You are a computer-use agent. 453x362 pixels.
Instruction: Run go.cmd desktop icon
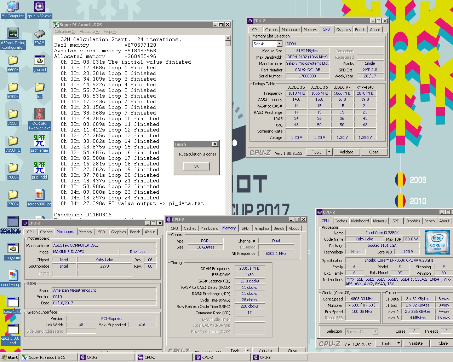pos(39,64)
